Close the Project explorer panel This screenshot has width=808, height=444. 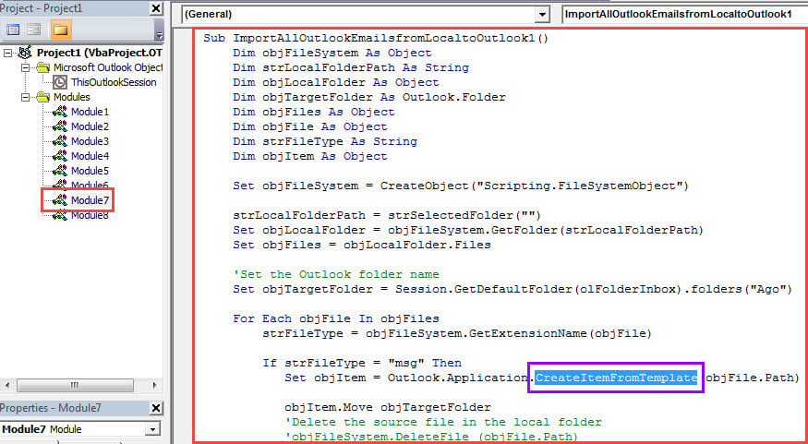click(155, 7)
